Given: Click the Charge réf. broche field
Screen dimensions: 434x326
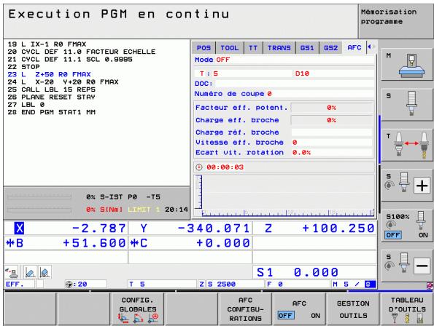Looking at the screenshot, I should pos(331,132).
